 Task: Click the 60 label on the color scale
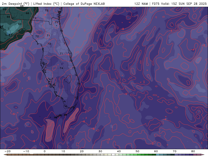pyautogui.click(x=156, y=151)
